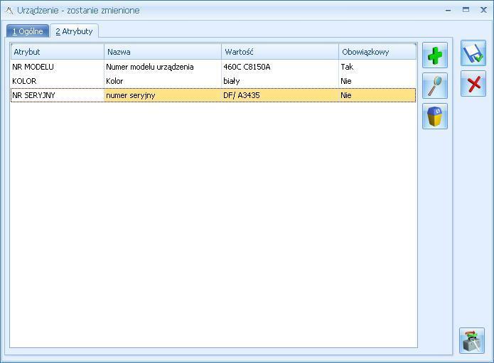The image size is (494, 363).
Task: Click the 'Numer modelu urządzenia' name cell
Action: (x=163, y=67)
